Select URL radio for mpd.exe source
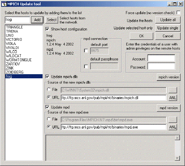The width and height of the screenshot is (185, 166). point(49,127)
